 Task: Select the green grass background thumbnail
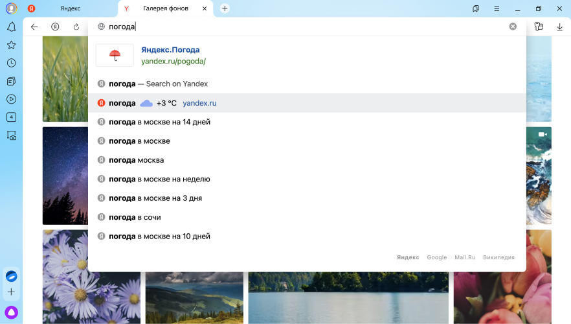[x=65, y=78]
